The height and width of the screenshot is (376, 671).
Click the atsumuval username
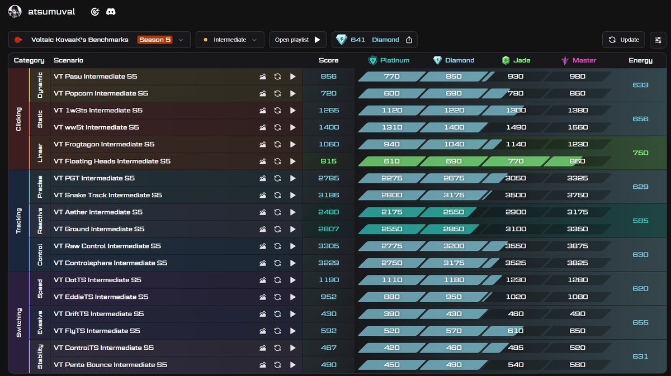coord(51,11)
